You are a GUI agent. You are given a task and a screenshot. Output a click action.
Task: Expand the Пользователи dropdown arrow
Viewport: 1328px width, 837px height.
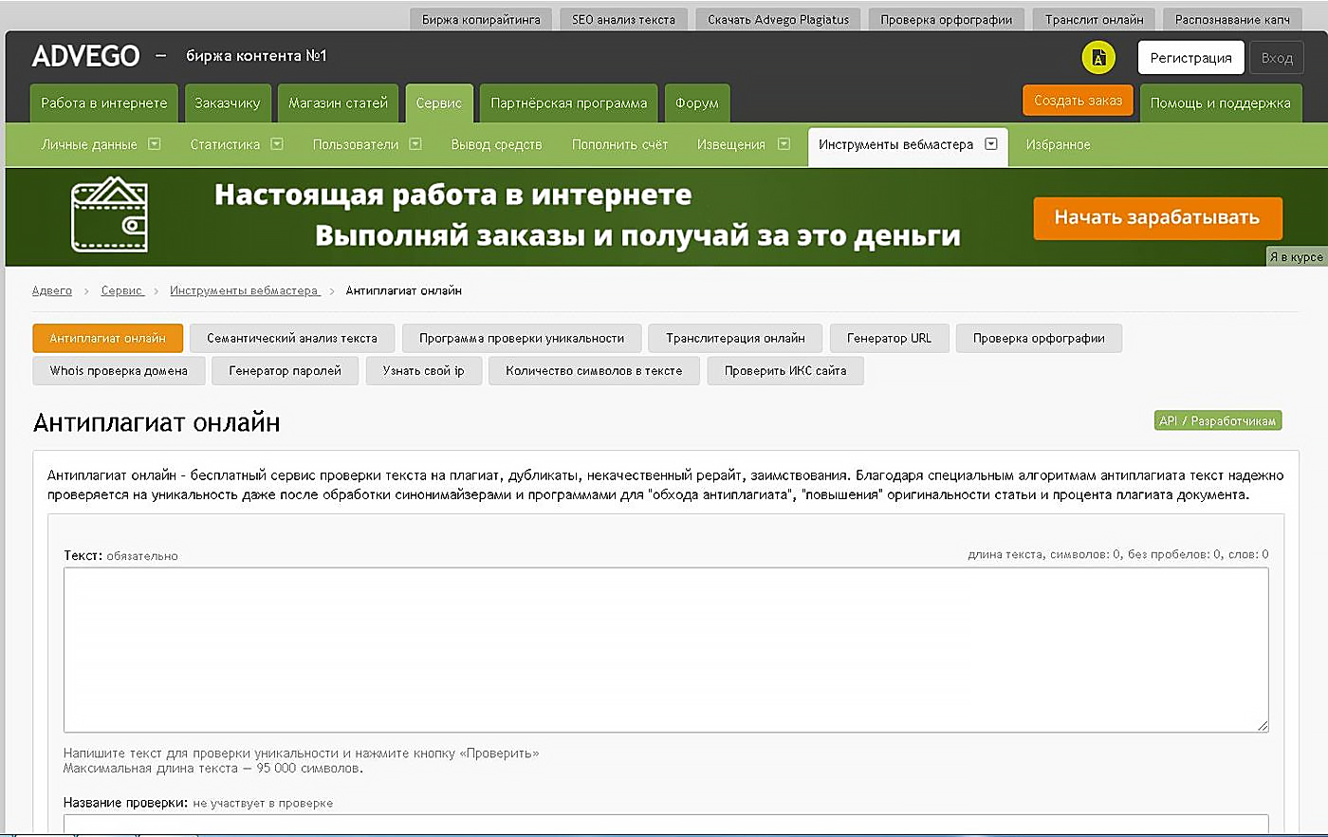415,144
